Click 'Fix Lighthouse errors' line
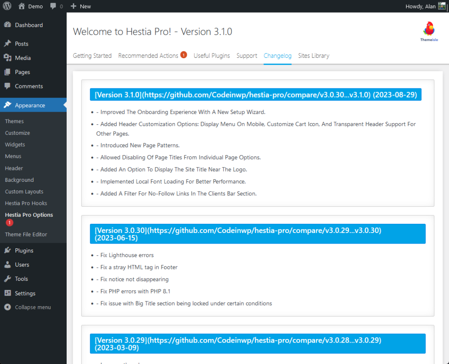This screenshot has height=364, width=449. [x=125, y=255]
